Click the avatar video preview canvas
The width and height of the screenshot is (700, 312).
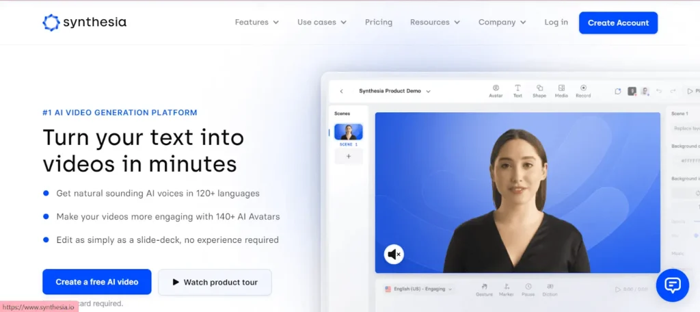[517, 193]
